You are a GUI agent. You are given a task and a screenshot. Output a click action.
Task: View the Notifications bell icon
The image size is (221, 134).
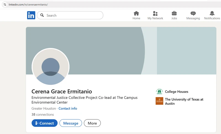(212, 14)
